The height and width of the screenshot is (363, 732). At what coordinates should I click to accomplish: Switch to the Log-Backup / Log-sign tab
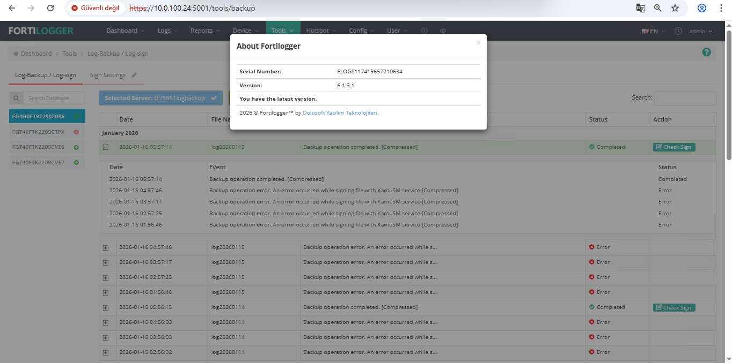pos(46,75)
